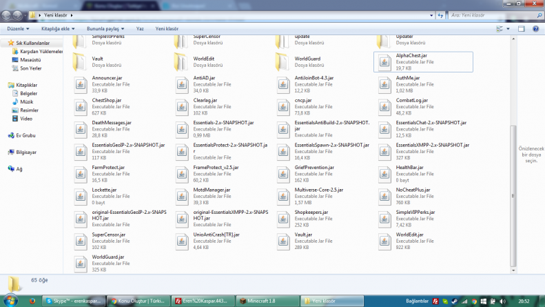This screenshot has width=545, height=307.
Task: Select WorldGuard.jar file icon
Action: [x=81, y=264]
